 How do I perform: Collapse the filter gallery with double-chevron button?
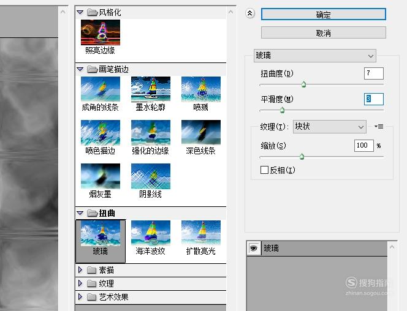pos(250,13)
